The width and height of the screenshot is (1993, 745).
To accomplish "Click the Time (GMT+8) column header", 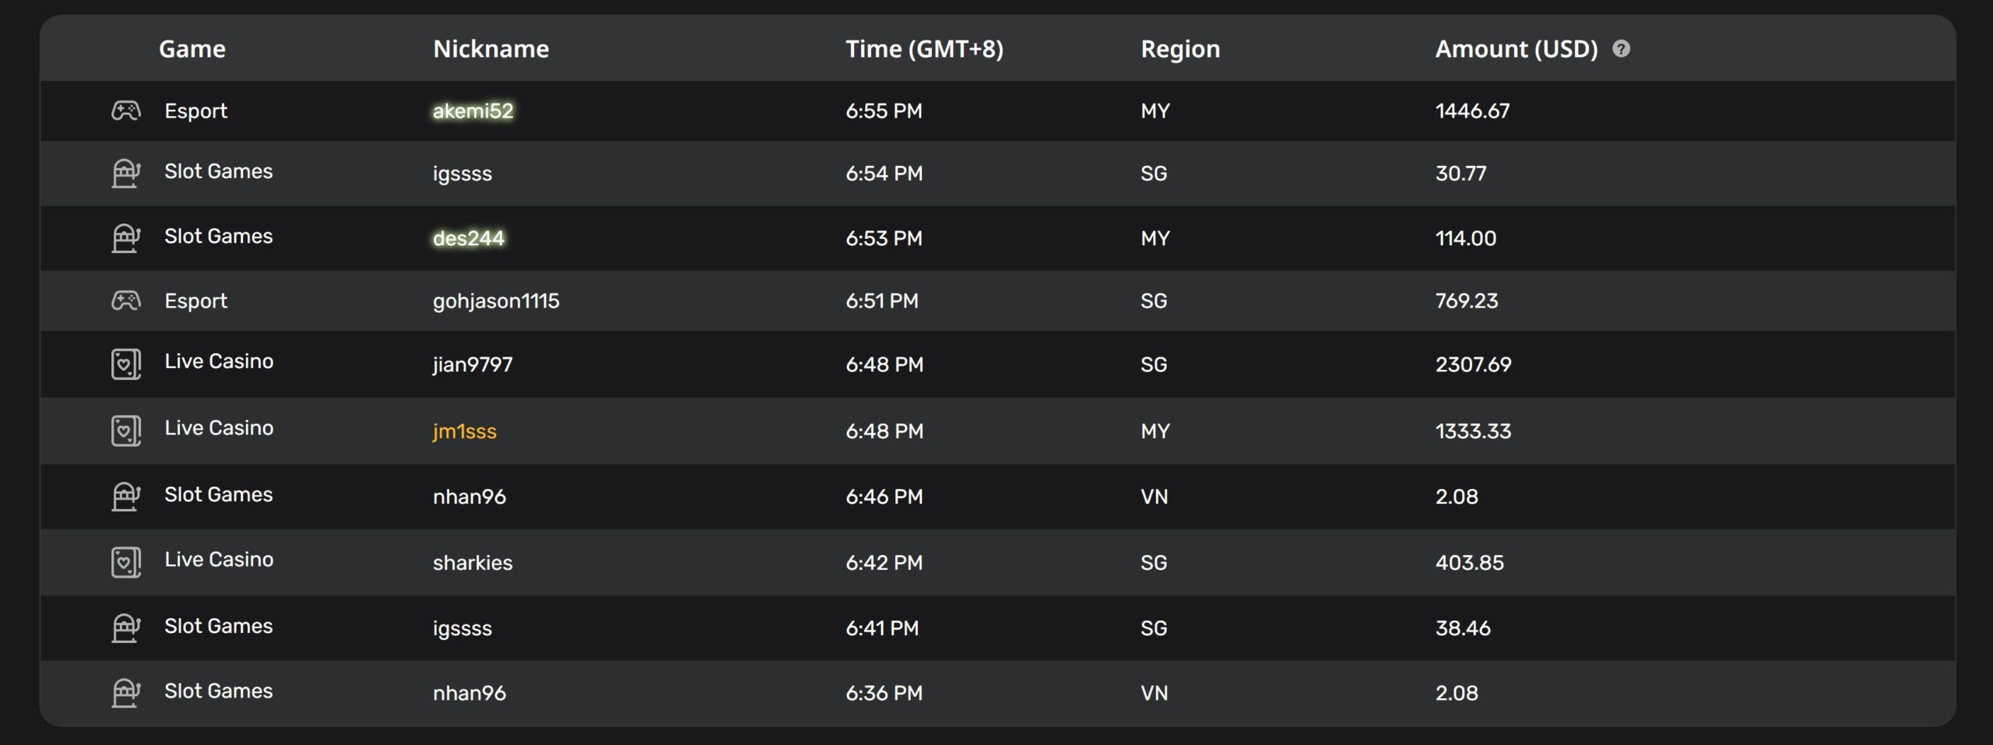I will 924,48.
